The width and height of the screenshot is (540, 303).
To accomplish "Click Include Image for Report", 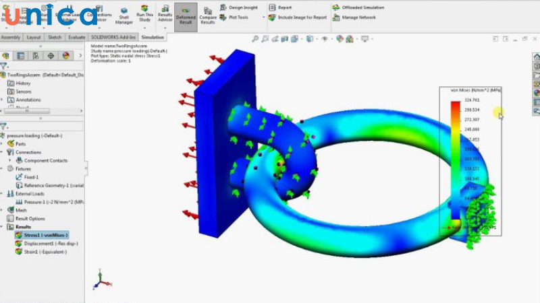I will pos(298,18).
